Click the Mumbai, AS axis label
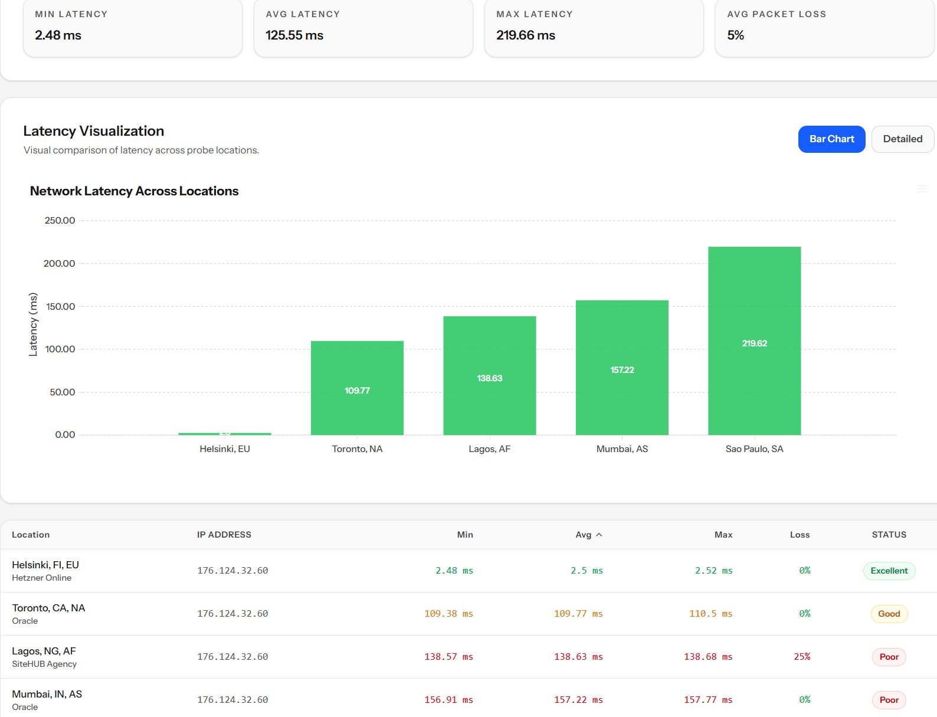This screenshot has width=937, height=717. tap(622, 449)
